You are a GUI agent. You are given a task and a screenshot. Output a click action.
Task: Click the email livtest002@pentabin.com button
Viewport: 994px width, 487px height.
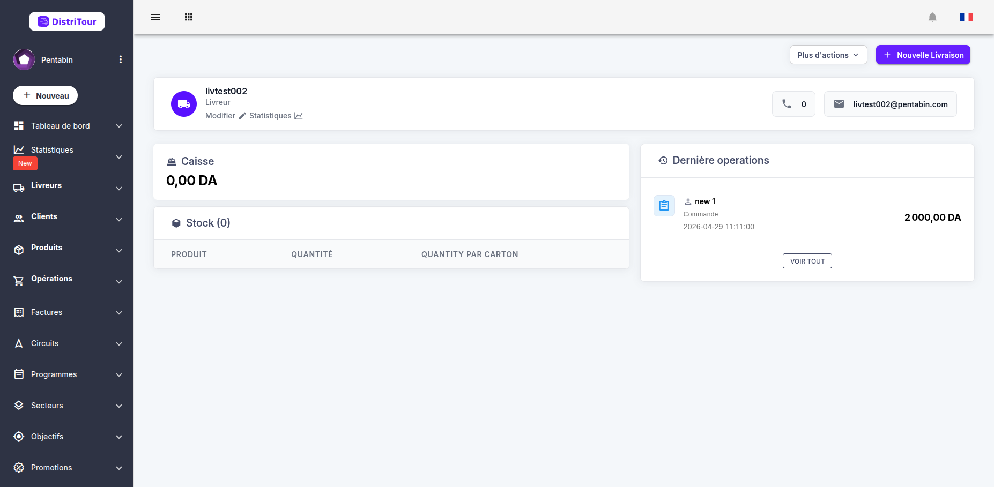click(891, 104)
